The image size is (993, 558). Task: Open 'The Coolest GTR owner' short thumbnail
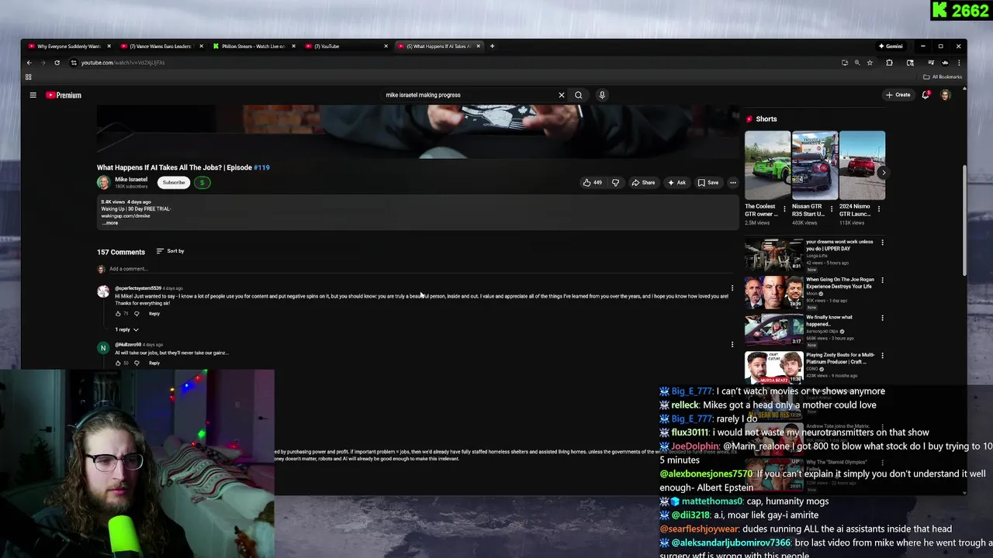click(x=767, y=165)
